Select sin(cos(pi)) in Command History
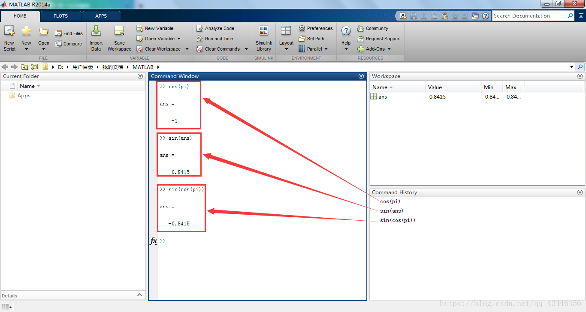Screen dimensions: 586x312 (398, 220)
